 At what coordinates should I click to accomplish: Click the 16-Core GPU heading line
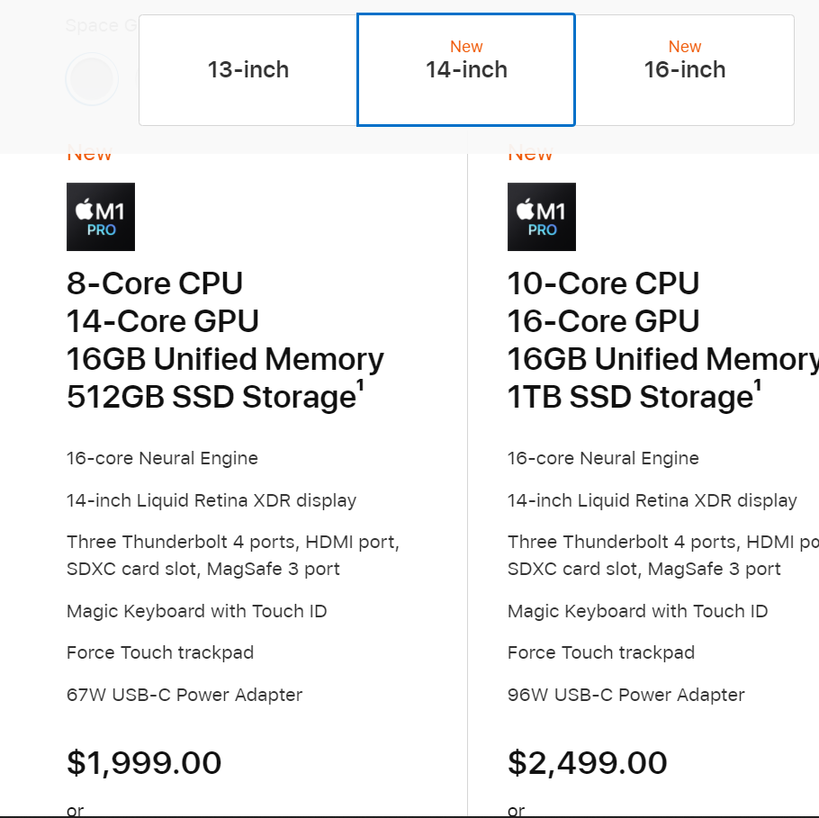603,321
